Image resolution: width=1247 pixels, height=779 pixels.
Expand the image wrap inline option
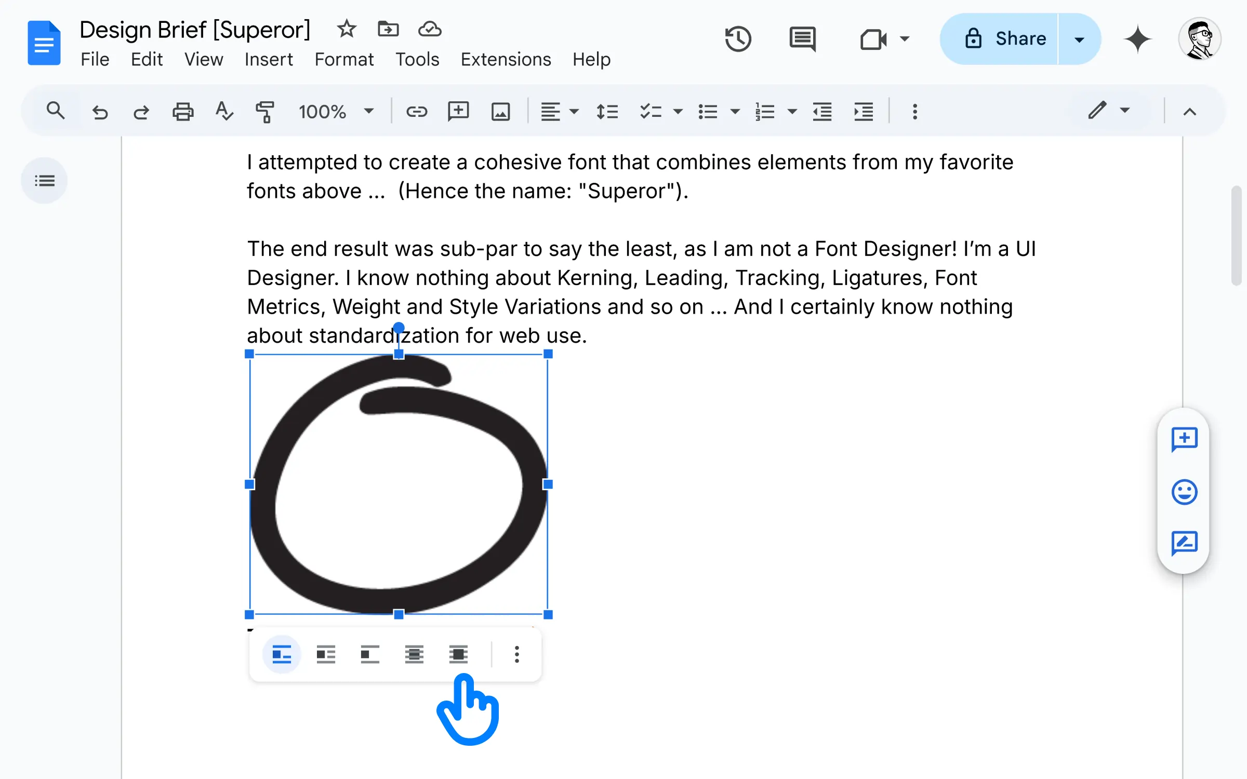[x=516, y=654]
